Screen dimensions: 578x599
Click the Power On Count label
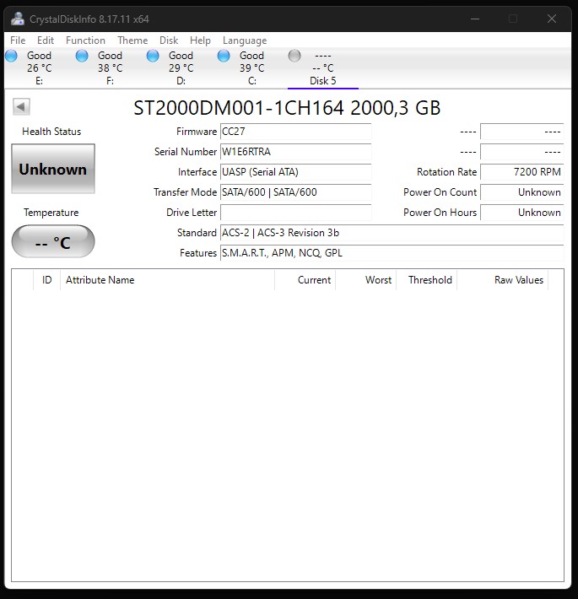click(440, 192)
